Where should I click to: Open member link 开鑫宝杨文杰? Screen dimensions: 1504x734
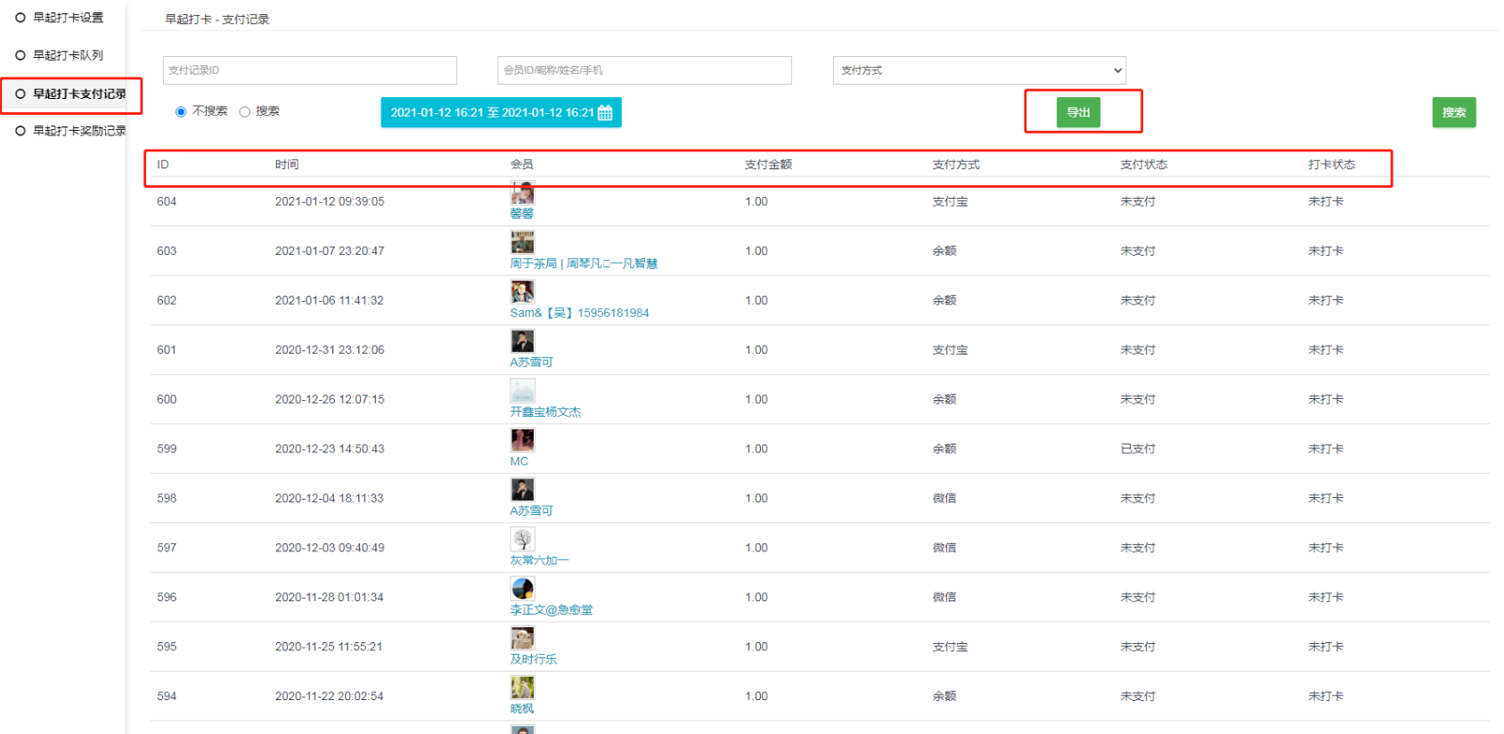pyautogui.click(x=545, y=412)
